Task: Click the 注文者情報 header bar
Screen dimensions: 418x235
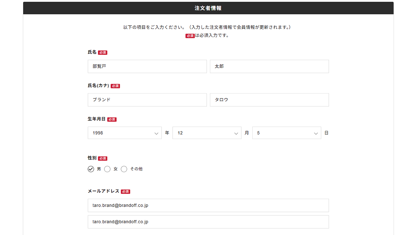Action: tap(208, 8)
